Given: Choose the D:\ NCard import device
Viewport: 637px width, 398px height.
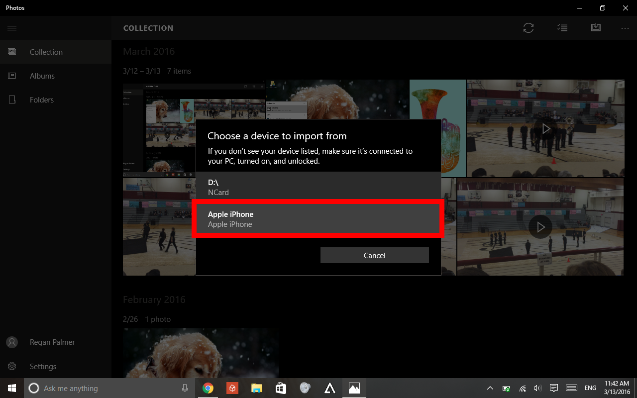Looking at the screenshot, I should (x=318, y=188).
